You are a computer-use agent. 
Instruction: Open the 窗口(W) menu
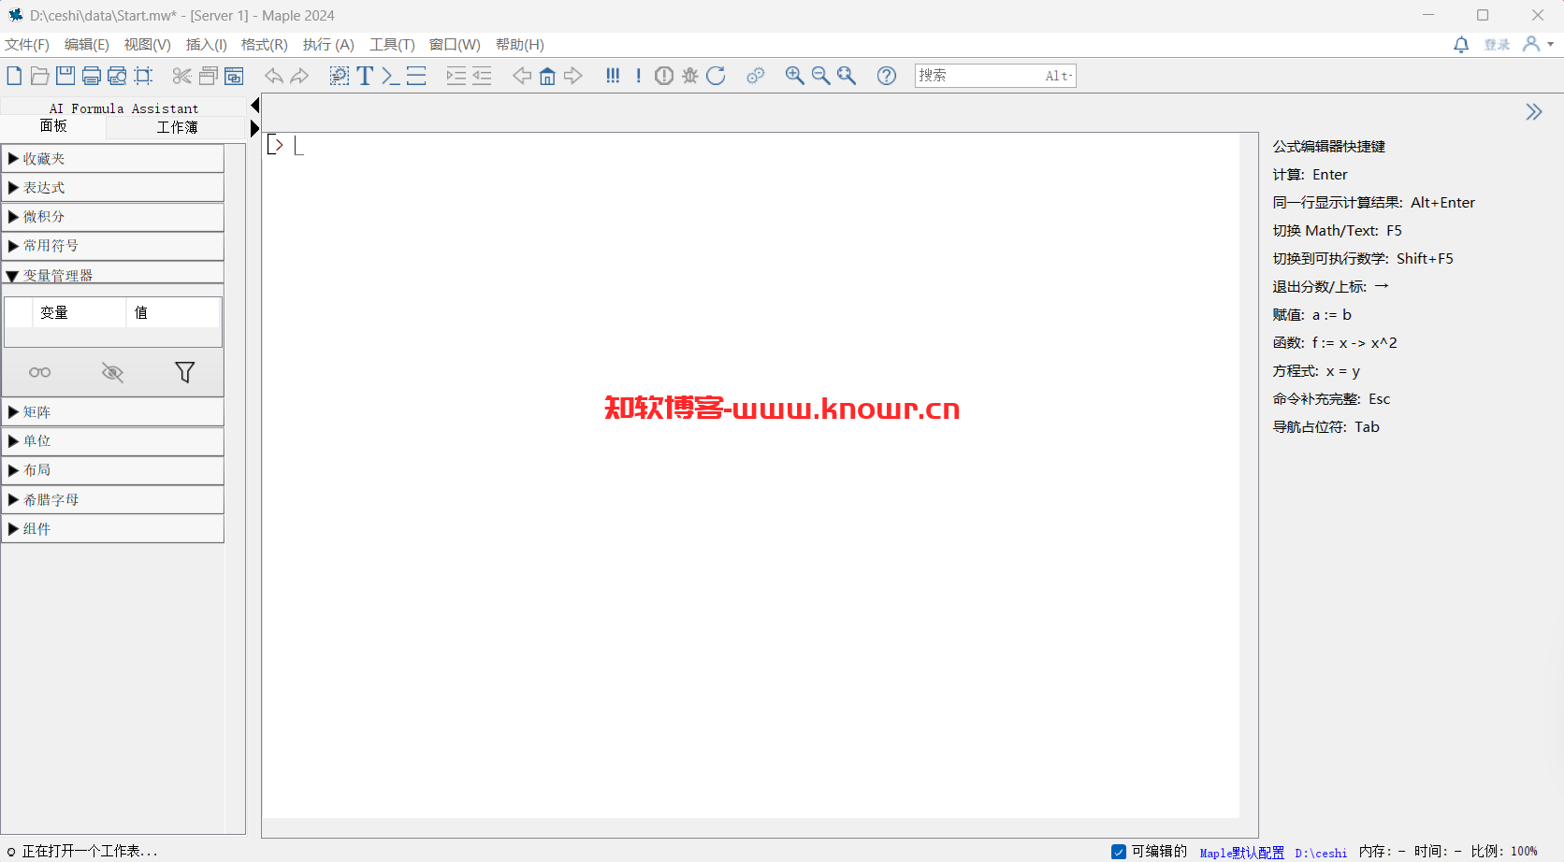click(455, 45)
